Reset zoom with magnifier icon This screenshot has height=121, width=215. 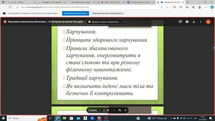pyautogui.click(x=120, y=110)
